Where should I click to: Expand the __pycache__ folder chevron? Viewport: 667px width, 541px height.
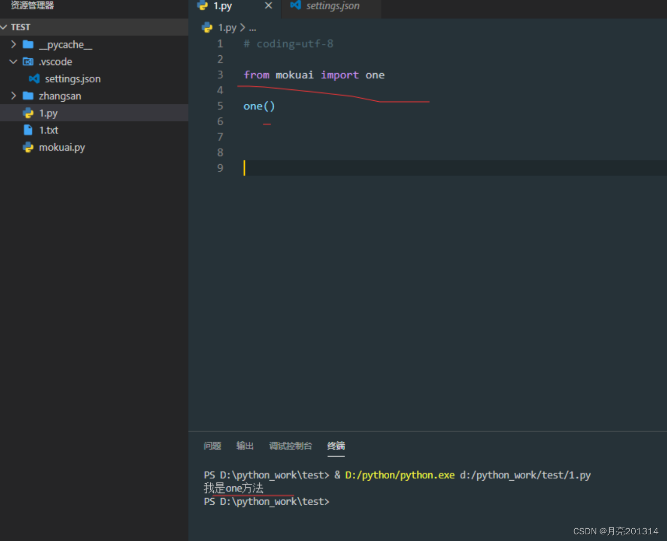click(x=13, y=44)
